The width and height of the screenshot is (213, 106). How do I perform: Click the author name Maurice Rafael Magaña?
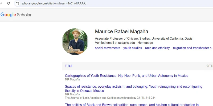tap(121, 31)
